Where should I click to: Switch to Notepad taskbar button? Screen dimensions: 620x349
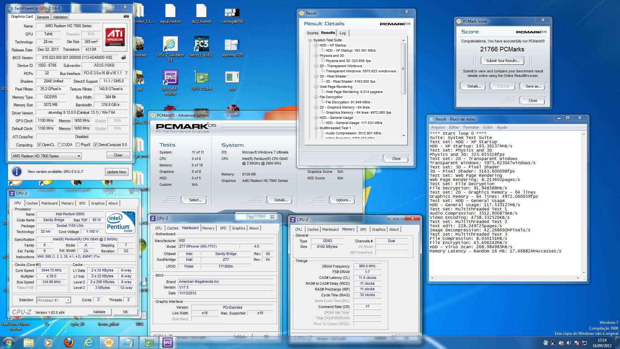tap(129, 343)
